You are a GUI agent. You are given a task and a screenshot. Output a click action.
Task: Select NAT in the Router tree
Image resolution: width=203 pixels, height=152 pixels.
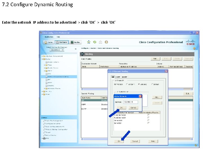[48, 80]
